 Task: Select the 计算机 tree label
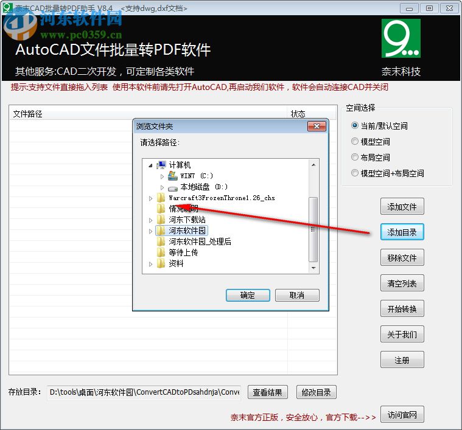180,165
